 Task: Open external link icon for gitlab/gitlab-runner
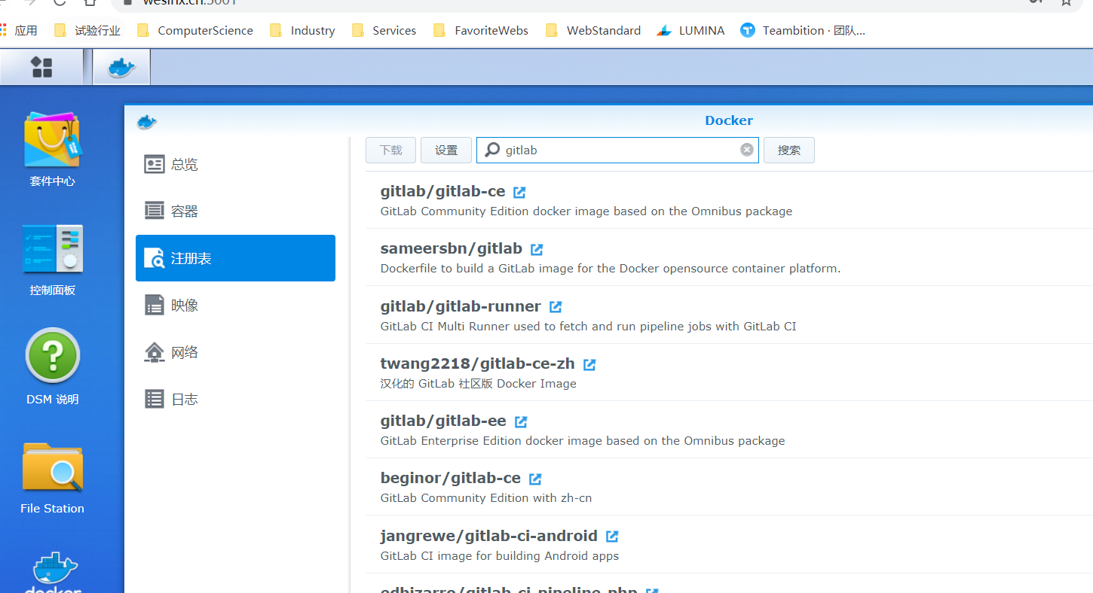[x=556, y=307]
